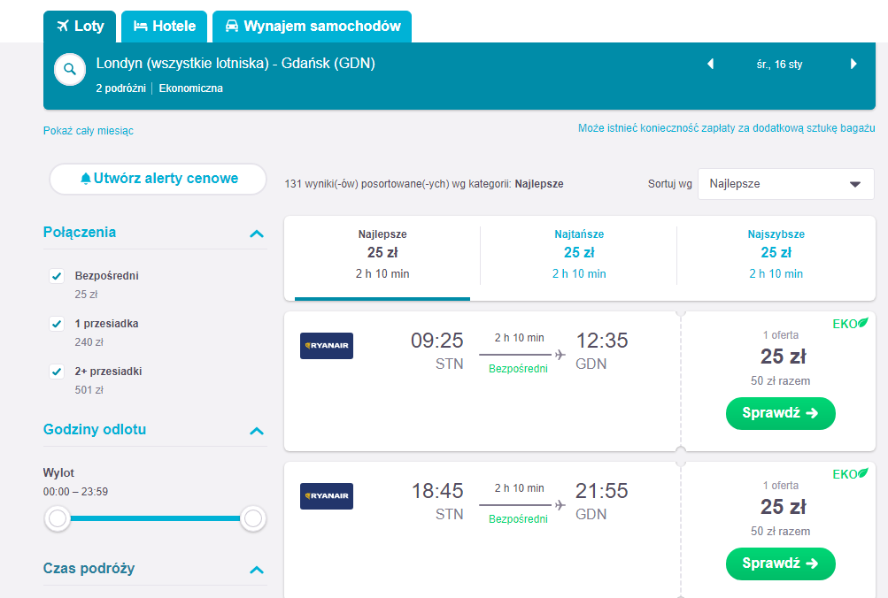Click Ryanair logo on the 09:25 flight

[x=327, y=346]
